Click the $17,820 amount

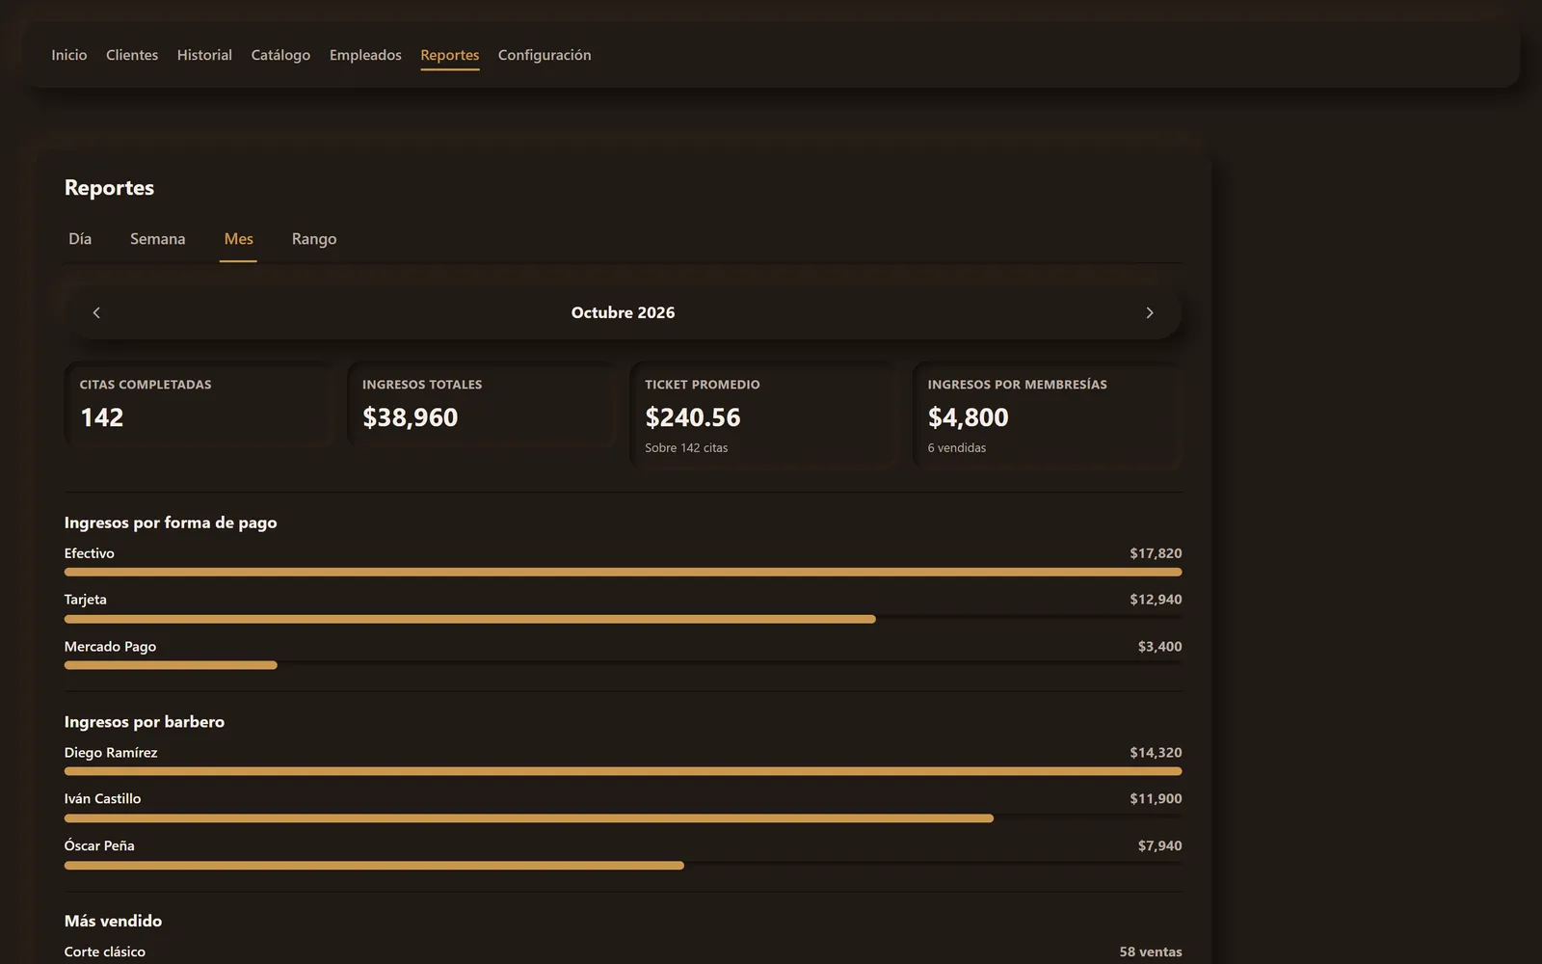(1156, 553)
